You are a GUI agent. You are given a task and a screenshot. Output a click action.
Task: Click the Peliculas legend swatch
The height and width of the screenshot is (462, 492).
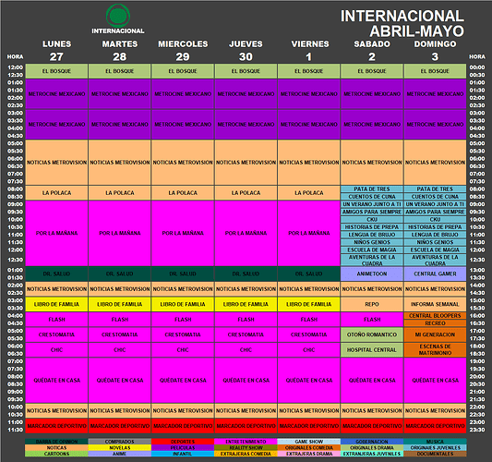point(183,447)
